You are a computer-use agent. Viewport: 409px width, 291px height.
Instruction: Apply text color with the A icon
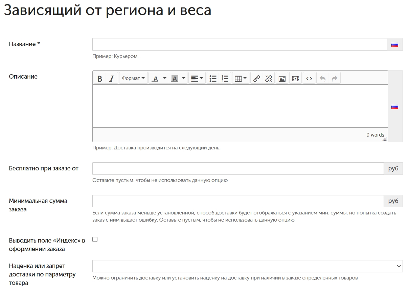point(155,78)
